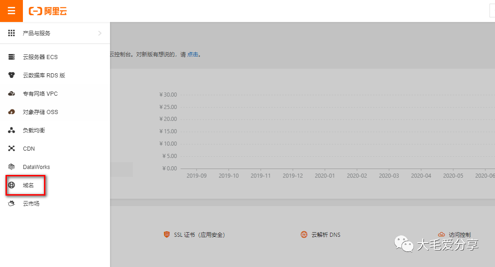
Task: Click the globe icon for 域名
Action: coord(11,185)
